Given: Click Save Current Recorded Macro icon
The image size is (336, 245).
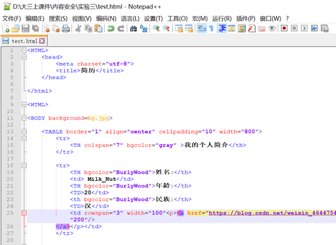Looking at the screenshot, I should (x=324, y=28).
